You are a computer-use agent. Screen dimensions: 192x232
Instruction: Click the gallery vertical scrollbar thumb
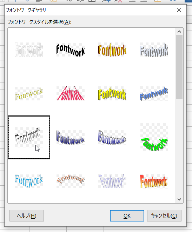179,67
